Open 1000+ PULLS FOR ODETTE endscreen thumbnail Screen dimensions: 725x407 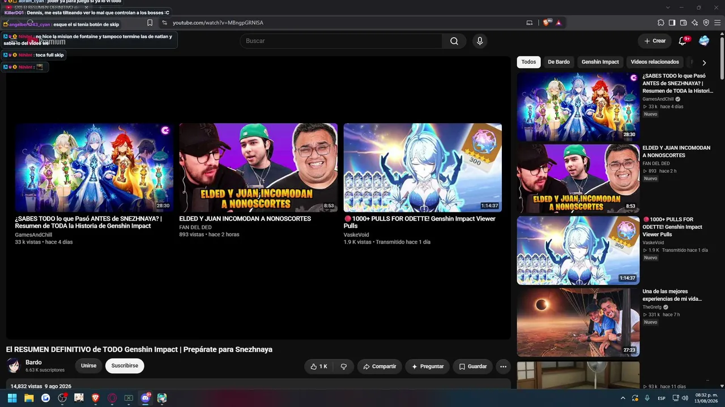[x=423, y=167]
